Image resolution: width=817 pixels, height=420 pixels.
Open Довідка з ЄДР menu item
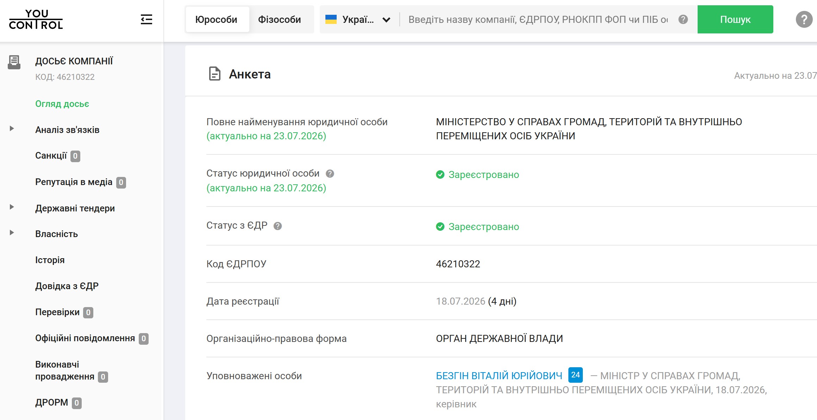(67, 286)
